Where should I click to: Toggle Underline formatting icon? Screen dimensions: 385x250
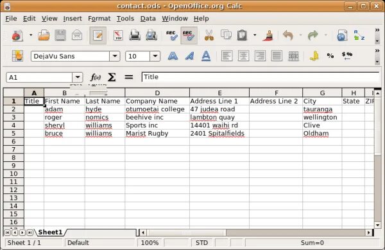click(x=206, y=56)
